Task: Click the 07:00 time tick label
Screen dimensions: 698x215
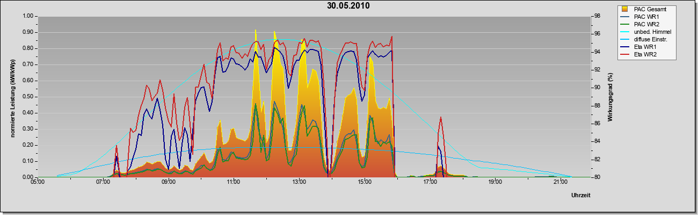Action: [x=103, y=183]
